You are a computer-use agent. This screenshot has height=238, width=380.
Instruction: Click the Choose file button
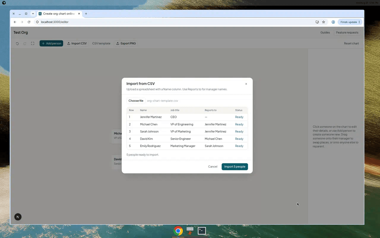pyautogui.click(x=136, y=101)
